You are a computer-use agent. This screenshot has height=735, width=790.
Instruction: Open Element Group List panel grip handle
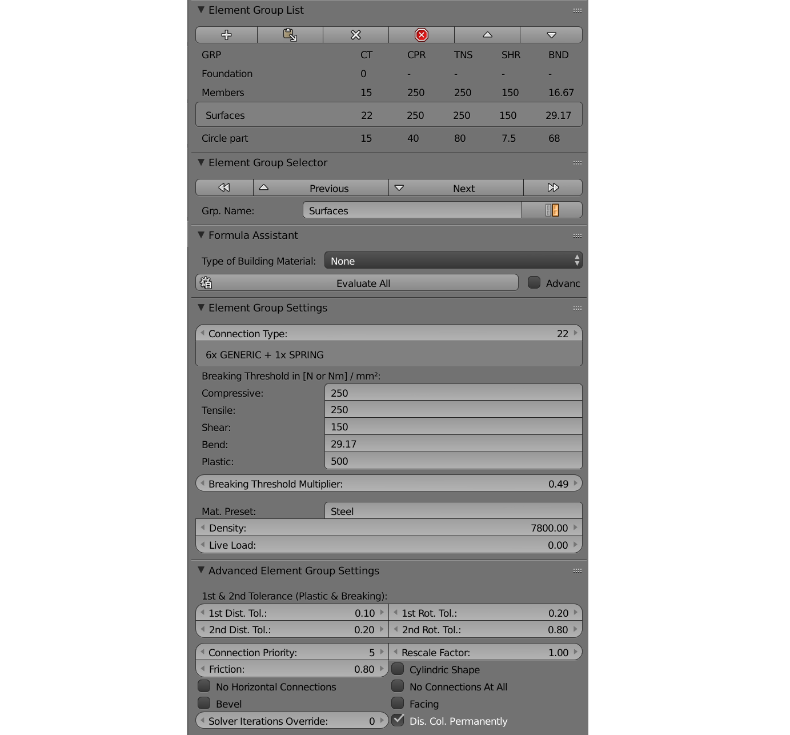tap(578, 10)
